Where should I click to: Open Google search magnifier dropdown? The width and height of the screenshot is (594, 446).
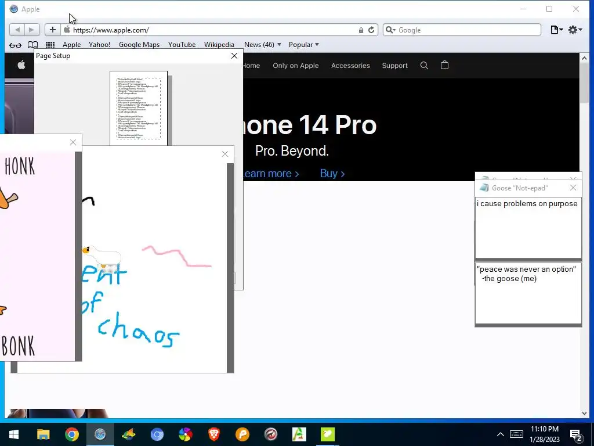click(x=390, y=30)
